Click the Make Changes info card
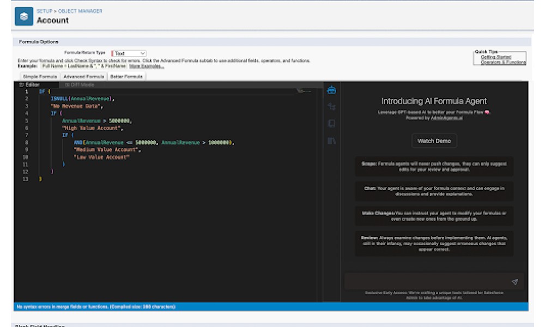This screenshot has width=545, height=327. [434, 216]
